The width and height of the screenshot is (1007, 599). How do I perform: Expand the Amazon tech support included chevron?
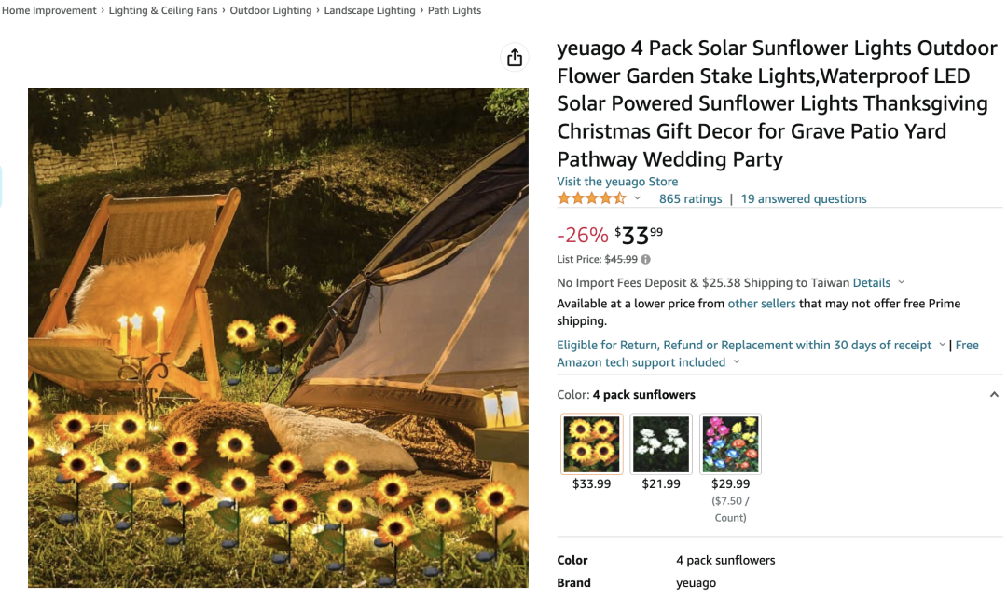pos(737,362)
